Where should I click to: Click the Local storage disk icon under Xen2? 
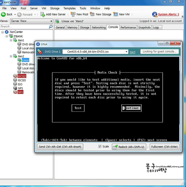coord(19,68)
